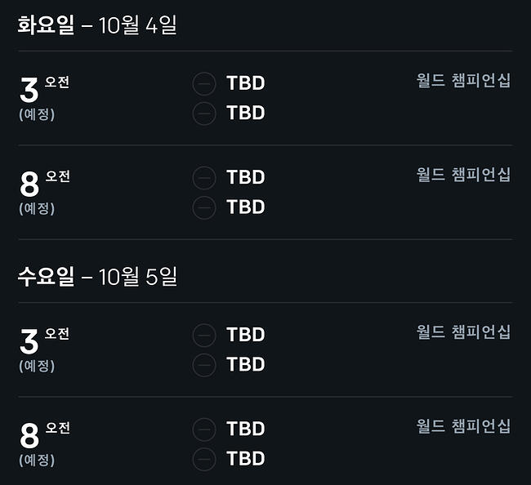Click the second TBD team name on Tuesday 8 오전
This screenshot has height=485, width=531.
coord(246,207)
